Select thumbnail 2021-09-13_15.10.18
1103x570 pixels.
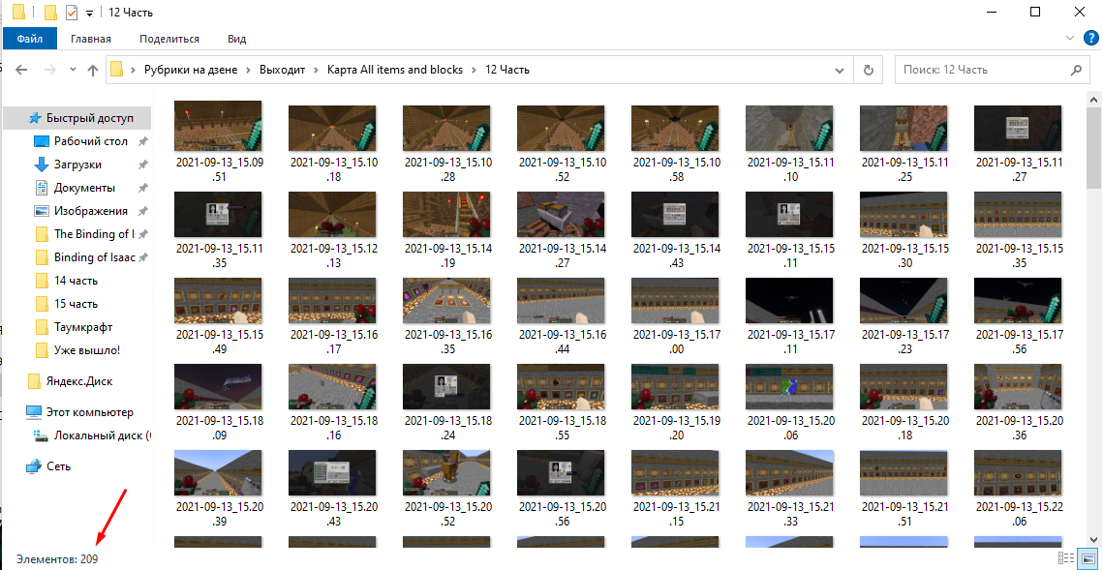pos(332,128)
